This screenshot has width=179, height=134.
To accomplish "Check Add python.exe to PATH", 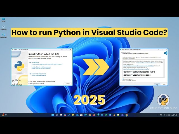I will (29, 84).
